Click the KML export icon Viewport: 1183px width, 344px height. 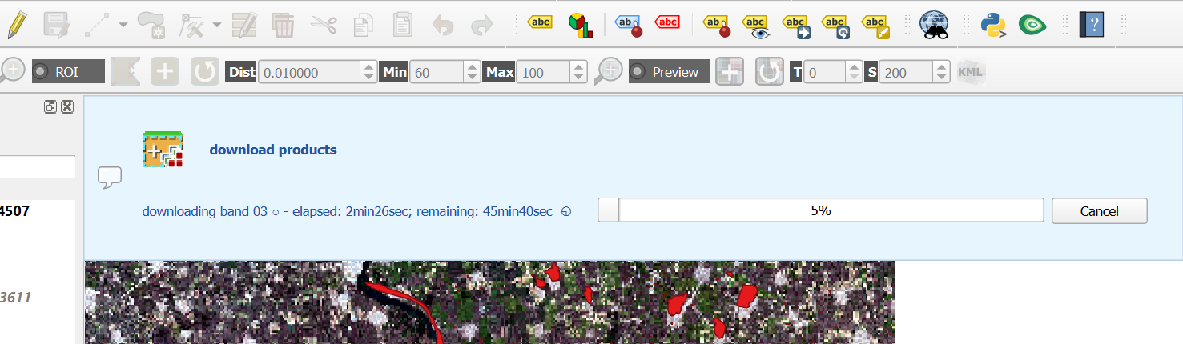tap(971, 72)
